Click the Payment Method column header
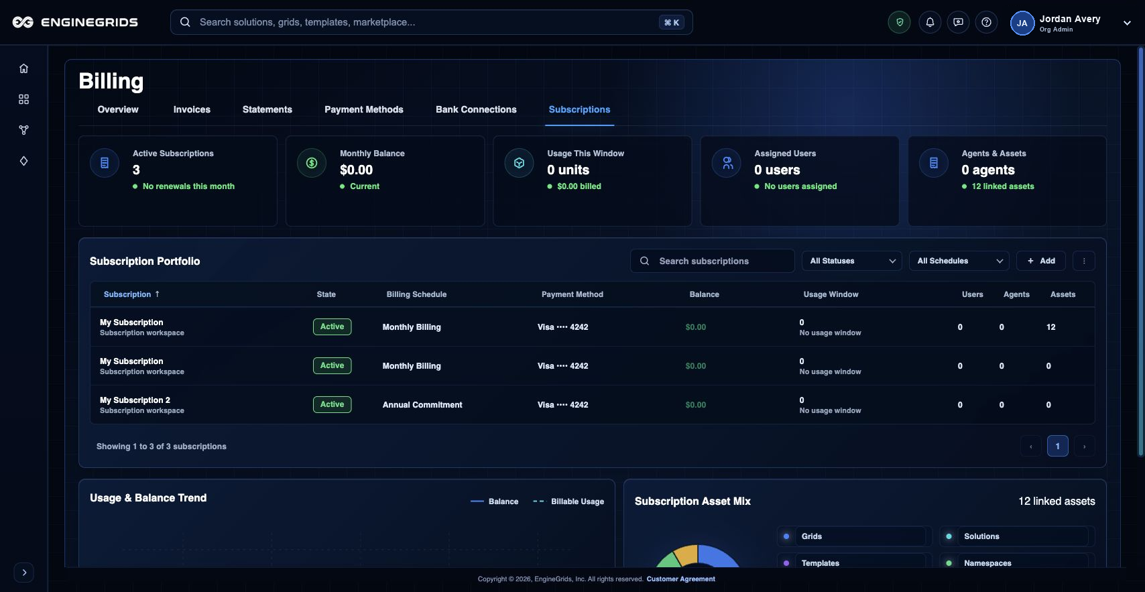This screenshot has width=1145, height=592. pos(572,294)
